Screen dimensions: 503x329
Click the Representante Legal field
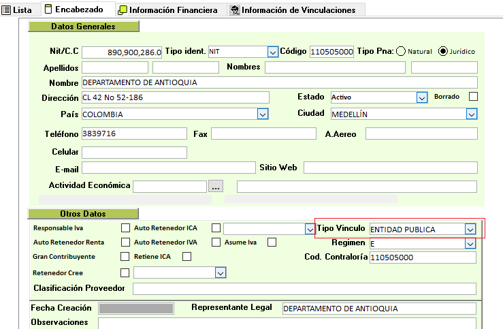pos(378,309)
